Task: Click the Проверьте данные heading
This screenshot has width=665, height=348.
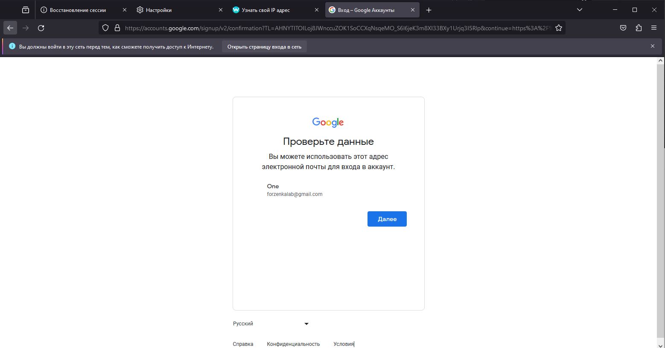Action: 328,141
